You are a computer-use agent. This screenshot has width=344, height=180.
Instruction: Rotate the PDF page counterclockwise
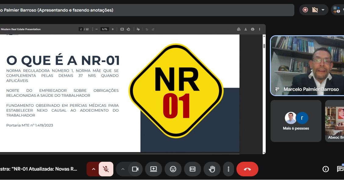click(128, 29)
